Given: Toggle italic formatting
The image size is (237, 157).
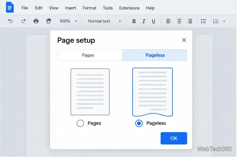Looking at the screenshot, I should coord(144,21).
